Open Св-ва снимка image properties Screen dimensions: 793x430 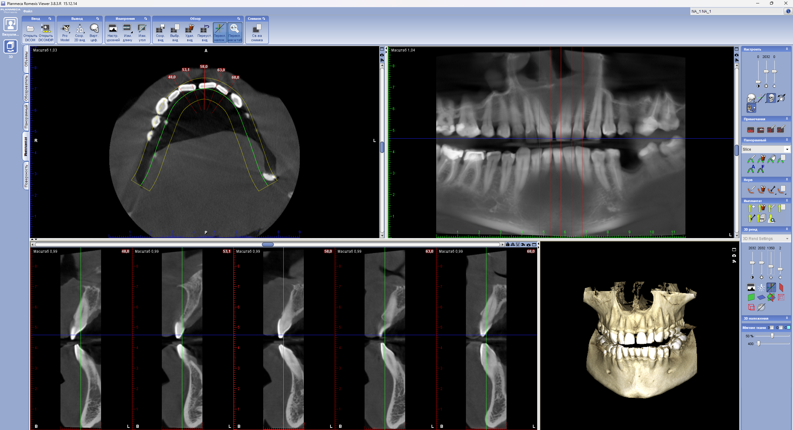click(x=257, y=33)
